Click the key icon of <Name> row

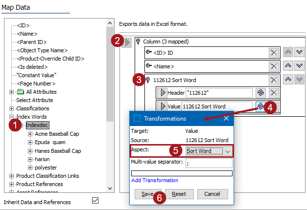click(x=149, y=65)
